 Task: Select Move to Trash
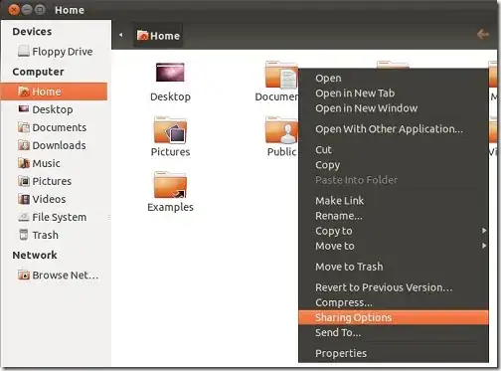tap(394, 267)
